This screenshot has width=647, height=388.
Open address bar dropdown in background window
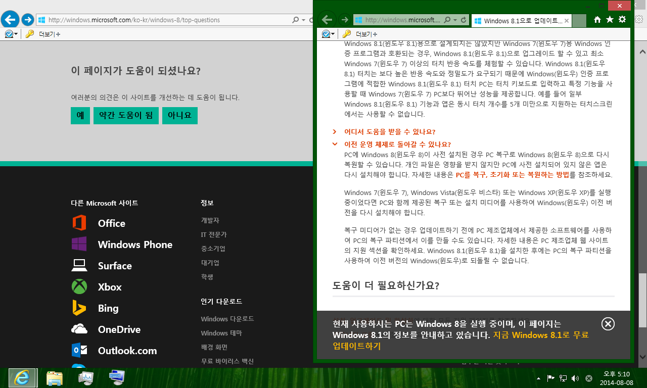tap(303, 20)
